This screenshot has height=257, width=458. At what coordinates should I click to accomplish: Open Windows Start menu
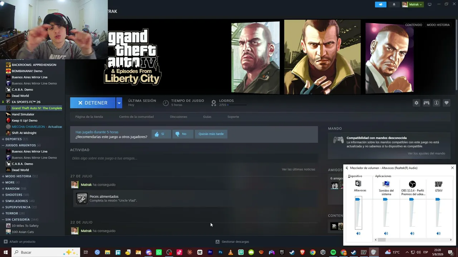pos(5,252)
